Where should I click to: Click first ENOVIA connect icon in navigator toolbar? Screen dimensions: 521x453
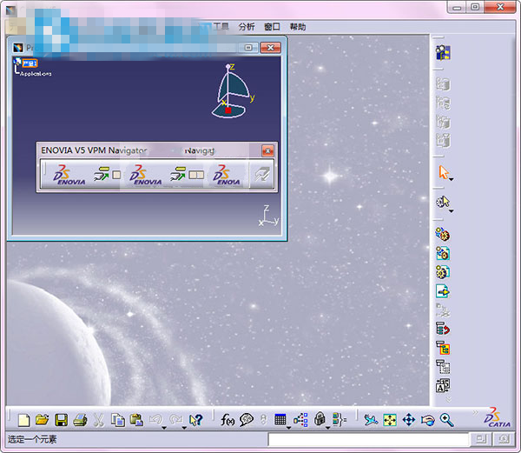tap(69, 175)
